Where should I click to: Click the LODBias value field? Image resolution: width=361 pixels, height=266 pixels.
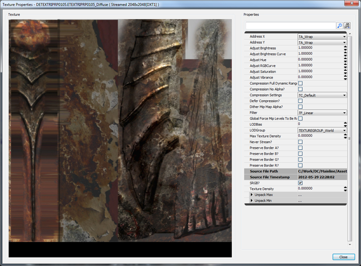320,124
